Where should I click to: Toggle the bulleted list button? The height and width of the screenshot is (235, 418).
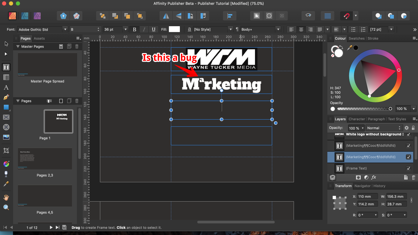(353, 30)
